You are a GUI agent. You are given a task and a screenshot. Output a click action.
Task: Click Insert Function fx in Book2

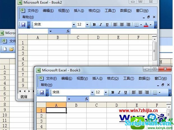[68, 31]
